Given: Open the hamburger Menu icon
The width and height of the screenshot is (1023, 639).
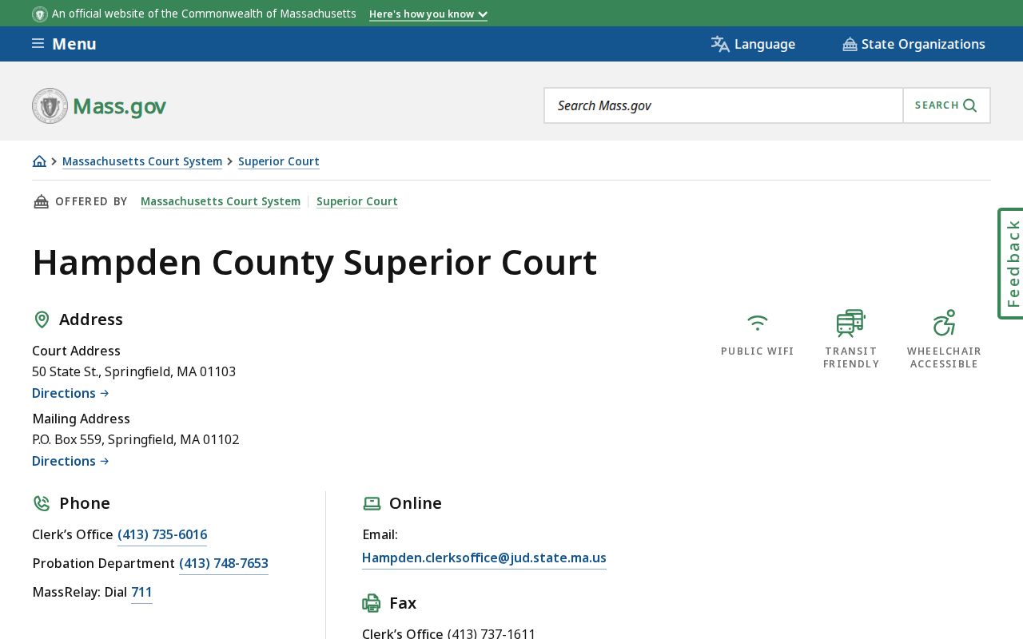Looking at the screenshot, I should tap(38, 44).
